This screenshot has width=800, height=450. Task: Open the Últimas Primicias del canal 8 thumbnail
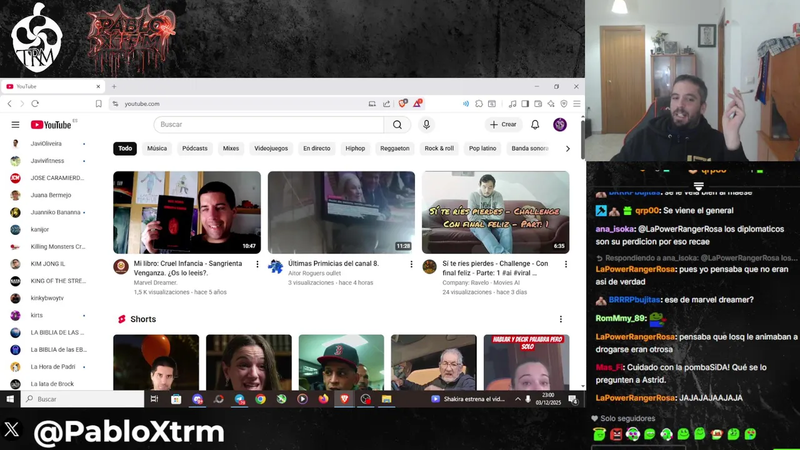click(x=341, y=212)
